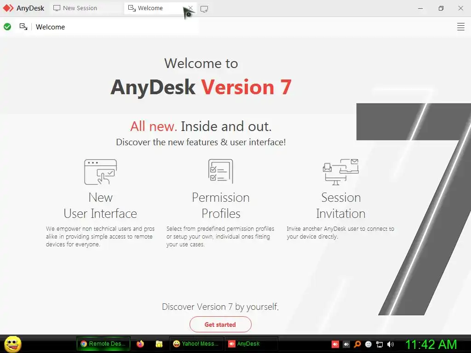Click the 'All new. Inside and out.' headline

pyautogui.click(x=201, y=126)
